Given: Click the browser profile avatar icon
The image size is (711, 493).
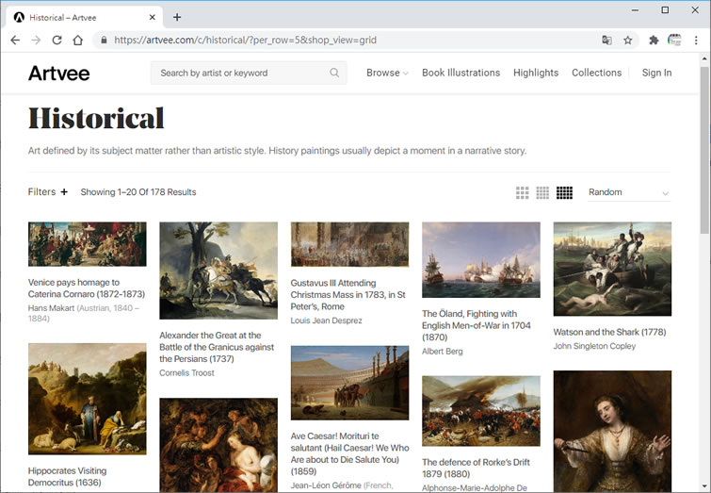Looking at the screenshot, I should (x=674, y=40).
